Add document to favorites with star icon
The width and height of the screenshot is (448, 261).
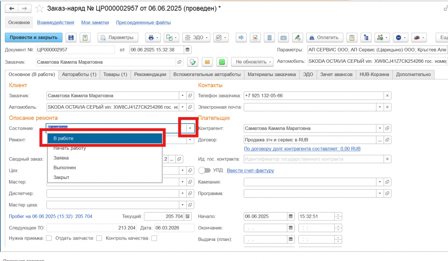[39, 9]
